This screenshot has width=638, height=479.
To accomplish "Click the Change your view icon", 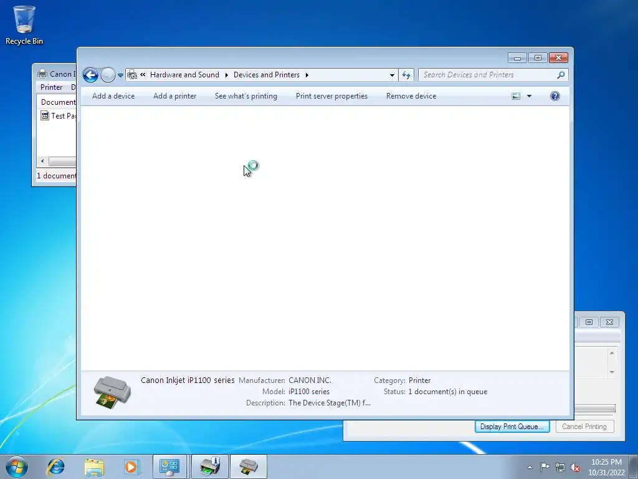I will coord(516,96).
